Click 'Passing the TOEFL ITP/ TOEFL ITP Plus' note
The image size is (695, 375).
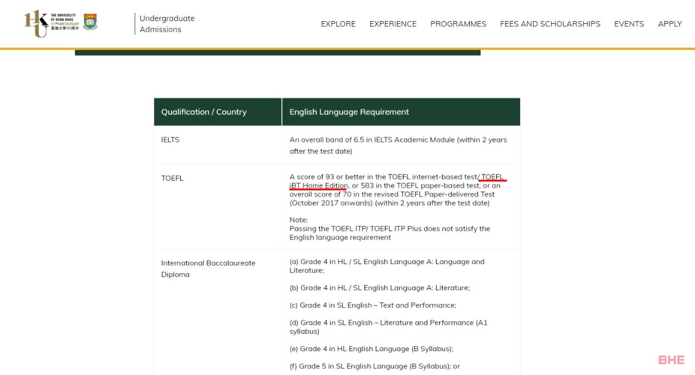(390, 233)
